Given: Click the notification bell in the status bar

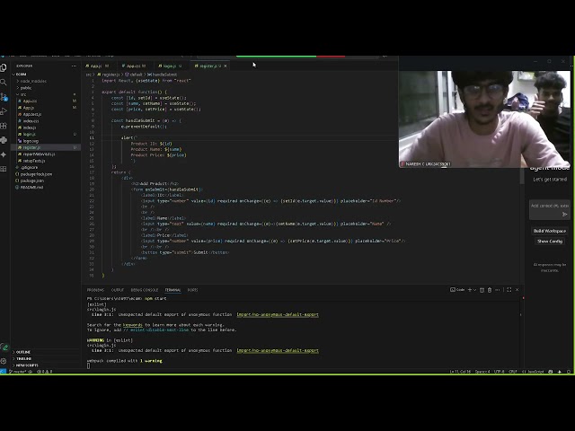Looking at the screenshot, I should (x=569, y=372).
